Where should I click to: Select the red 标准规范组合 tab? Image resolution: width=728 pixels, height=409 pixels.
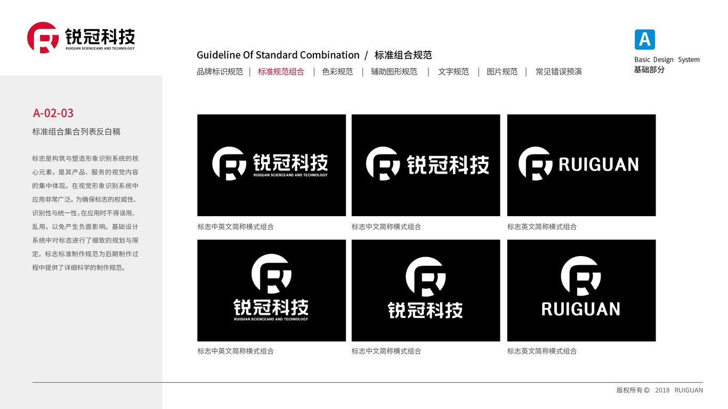(281, 71)
